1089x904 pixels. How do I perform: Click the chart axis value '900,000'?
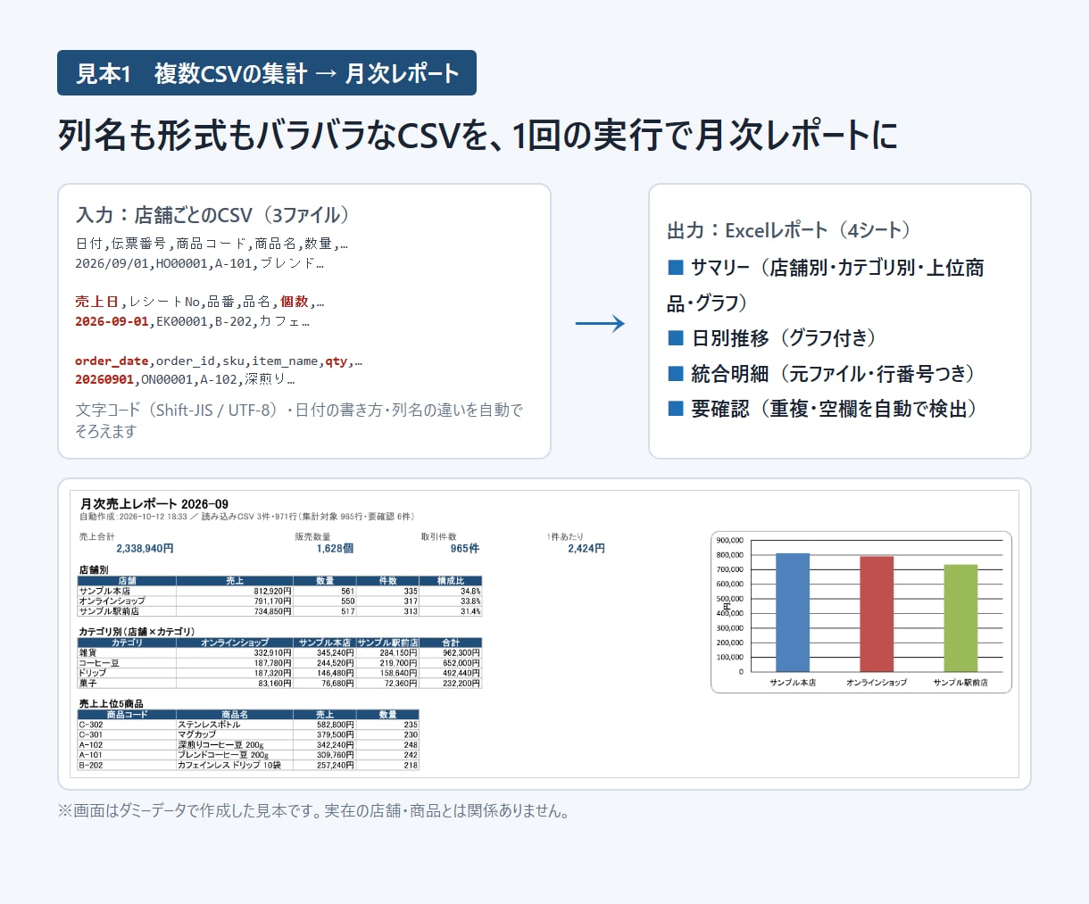coord(729,541)
